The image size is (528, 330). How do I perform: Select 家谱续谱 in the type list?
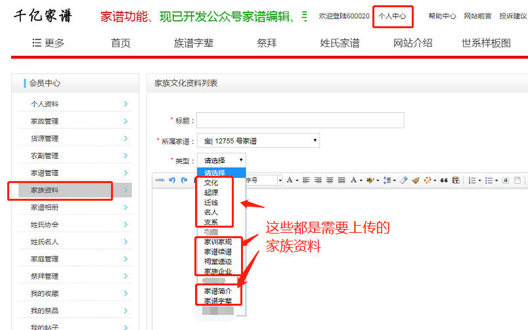click(x=218, y=251)
